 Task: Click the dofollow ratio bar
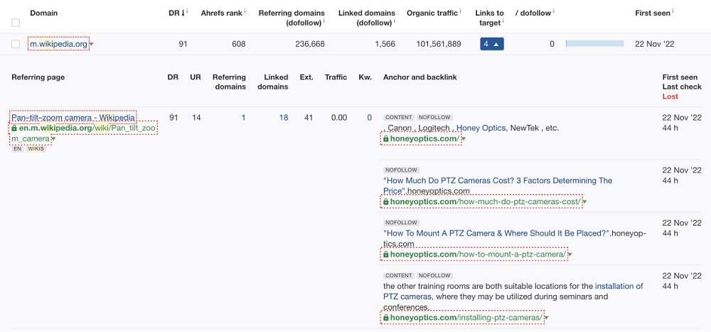coord(594,44)
